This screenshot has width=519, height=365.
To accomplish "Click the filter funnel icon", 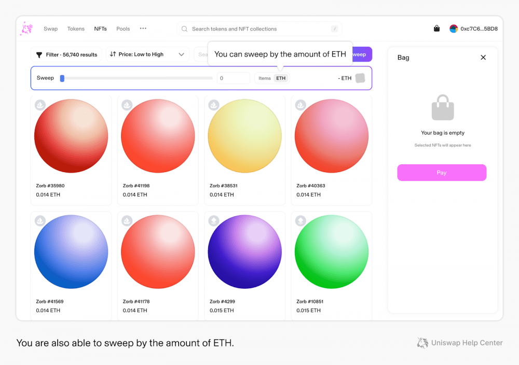I will click(39, 55).
